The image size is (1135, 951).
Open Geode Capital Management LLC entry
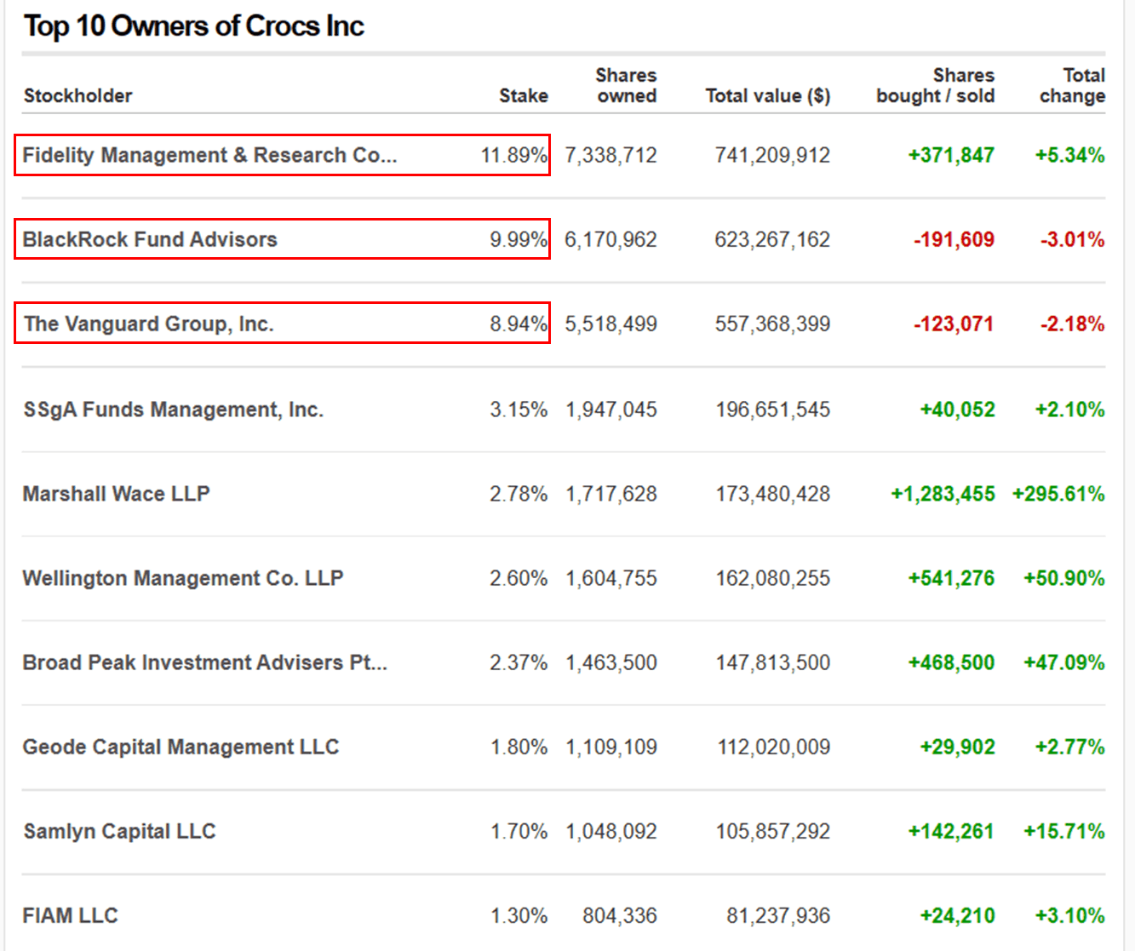point(181,747)
